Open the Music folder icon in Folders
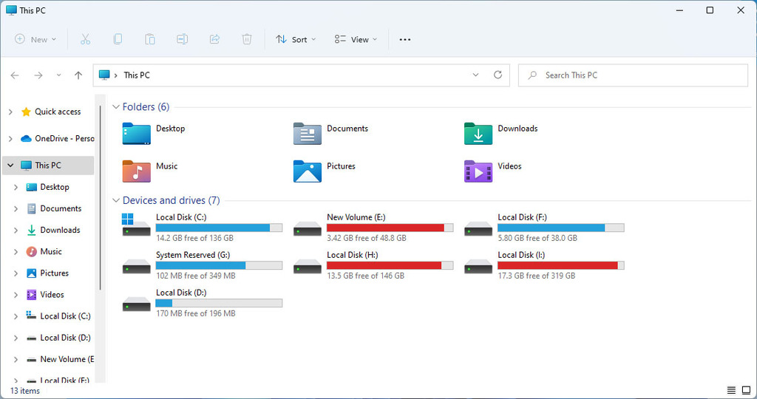Image resolution: width=757 pixels, height=399 pixels. click(x=137, y=171)
